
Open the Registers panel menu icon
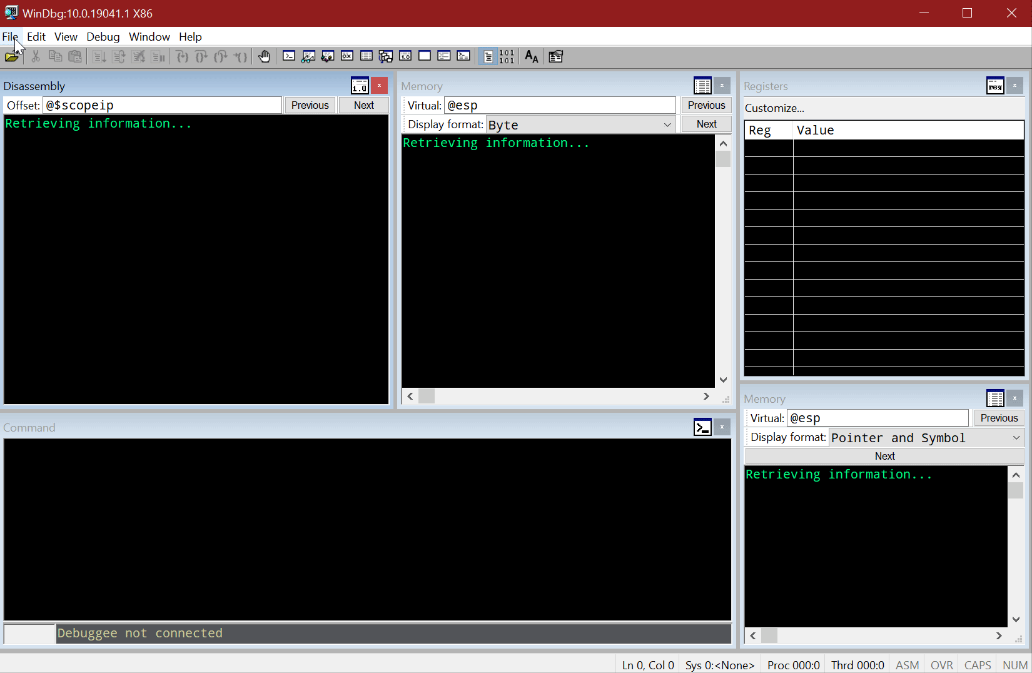tap(995, 86)
